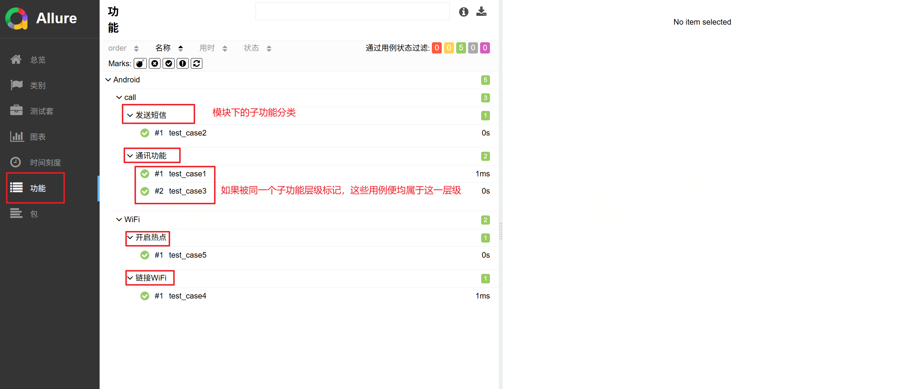Viewport: 900px width, 389px height.
Task: Toggle the retries refresh mark filter
Action: coord(196,63)
